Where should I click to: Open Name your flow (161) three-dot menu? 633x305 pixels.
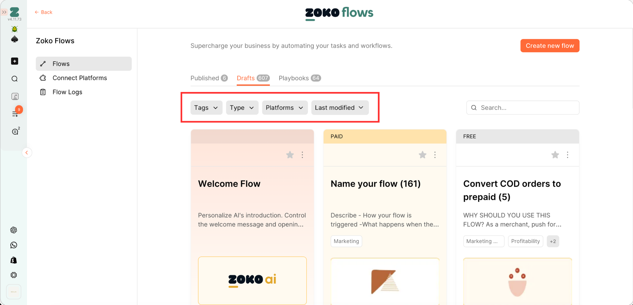click(435, 155)
